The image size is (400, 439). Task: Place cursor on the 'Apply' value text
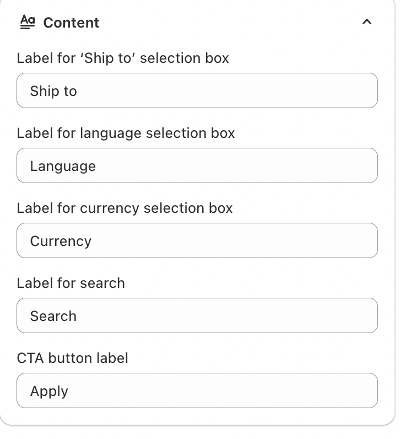49,391
